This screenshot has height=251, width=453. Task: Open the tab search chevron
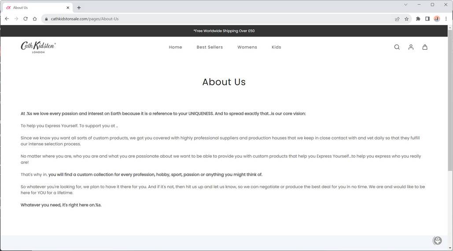405,4
